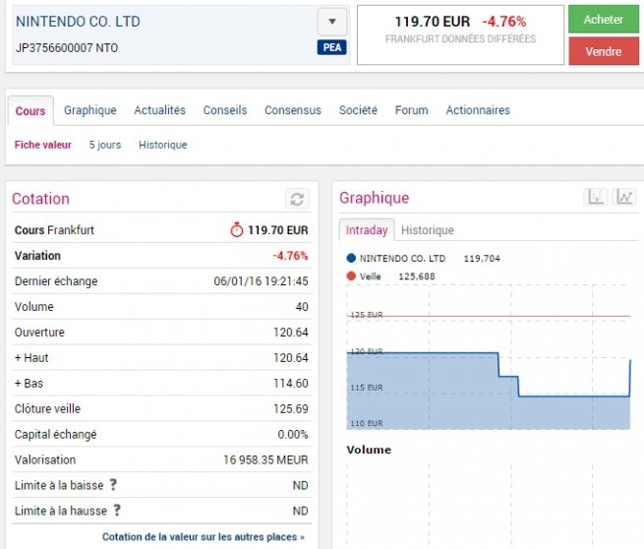Select the Fiche valeur sub-tab

coord(42,145)
